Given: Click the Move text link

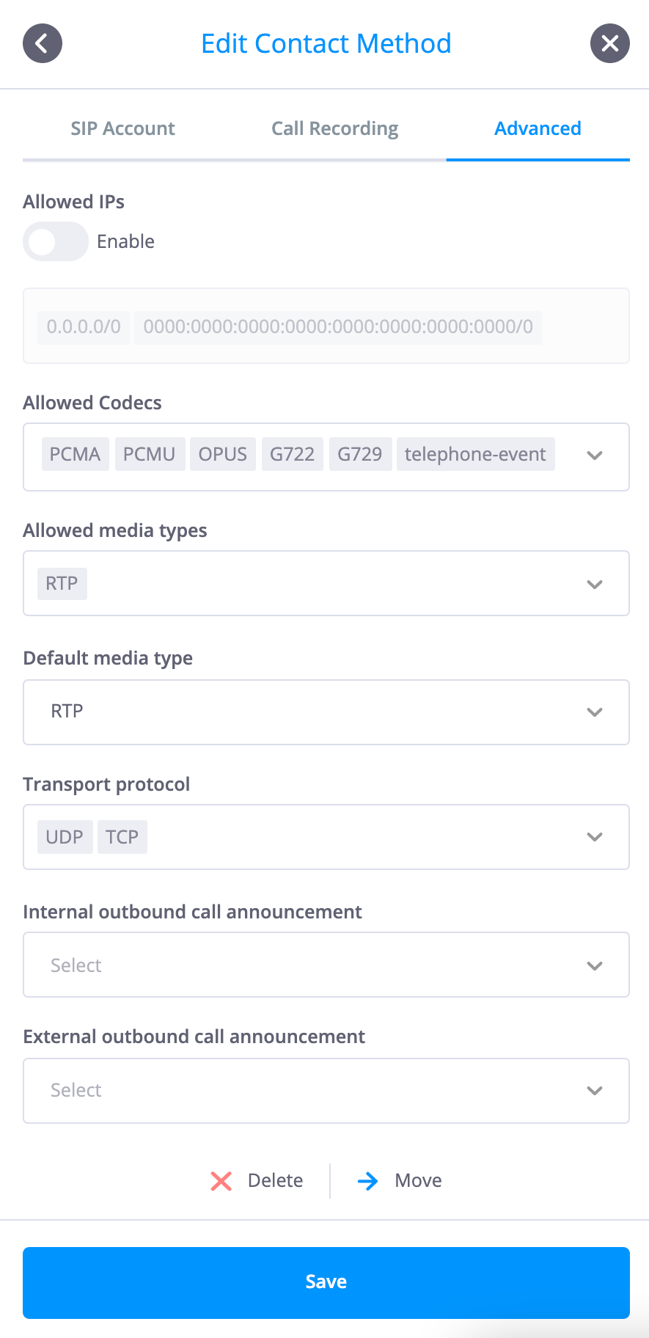Looking at the screenshot, I should (x=418, y=1180).
